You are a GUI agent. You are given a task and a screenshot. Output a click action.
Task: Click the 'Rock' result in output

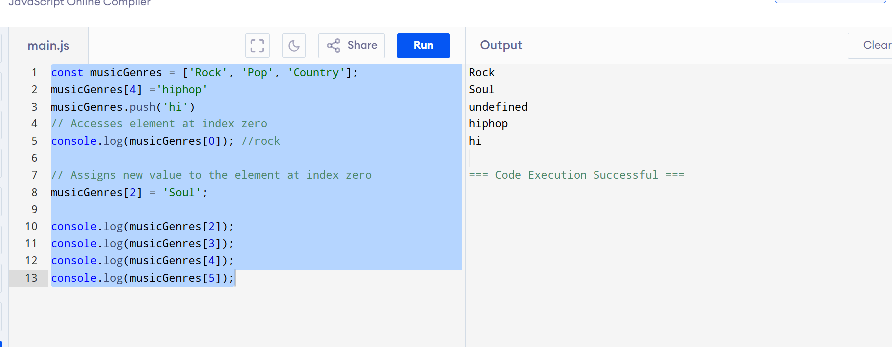point(482,73)
